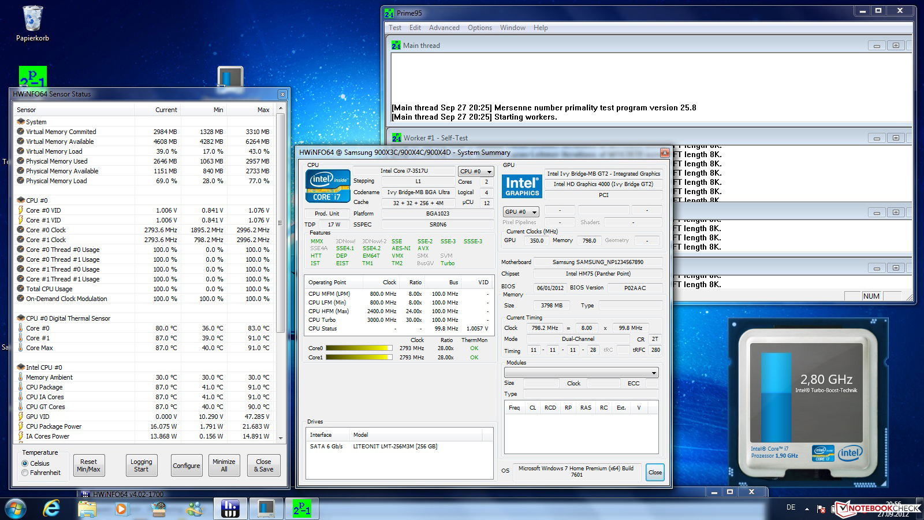Click the Logging Start button
The height and width of the screenshot is (520, 924).
(141, 465)
